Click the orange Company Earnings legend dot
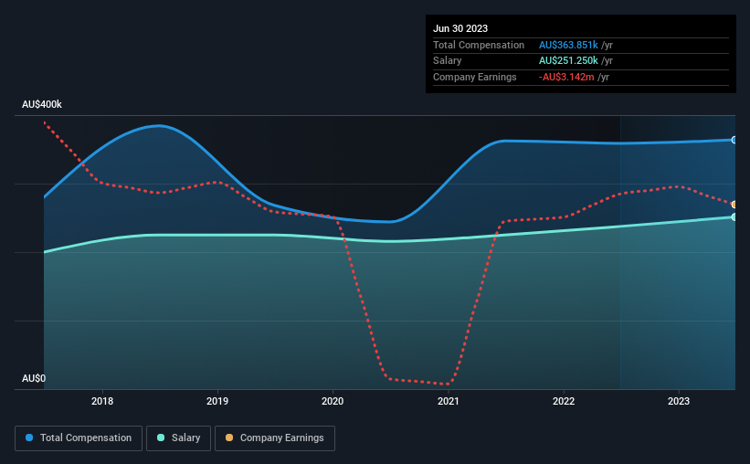 coord(229,438)
